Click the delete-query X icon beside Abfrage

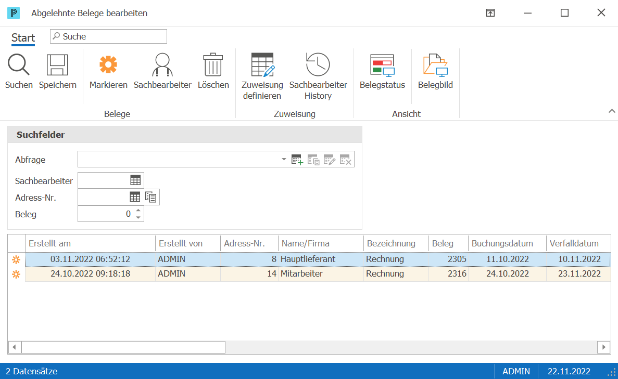345,160
